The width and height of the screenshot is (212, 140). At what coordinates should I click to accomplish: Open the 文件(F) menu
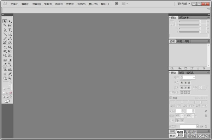click(14, 4)
